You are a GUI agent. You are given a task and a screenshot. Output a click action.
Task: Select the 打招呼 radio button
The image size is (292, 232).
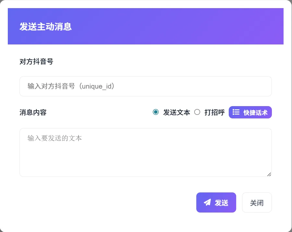pyautogui.click(x=197, y=112)
